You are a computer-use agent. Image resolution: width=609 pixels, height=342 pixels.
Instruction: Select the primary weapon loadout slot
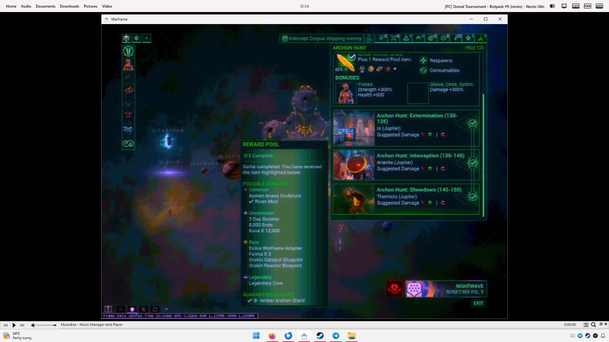128,78
